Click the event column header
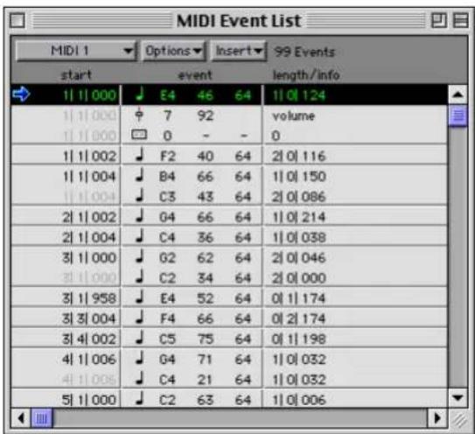The height and width of the screenshot is (434, 475). click(x=195, y=75)
